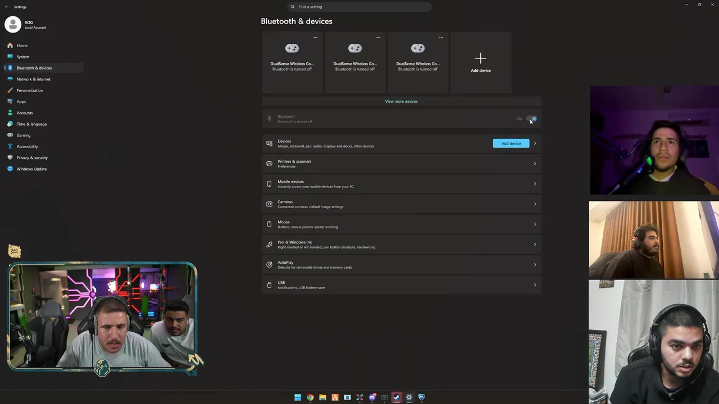The image size is (719, 404).
Task: Expand Printers & scanners chevron
Action: (x=535, y=164)
